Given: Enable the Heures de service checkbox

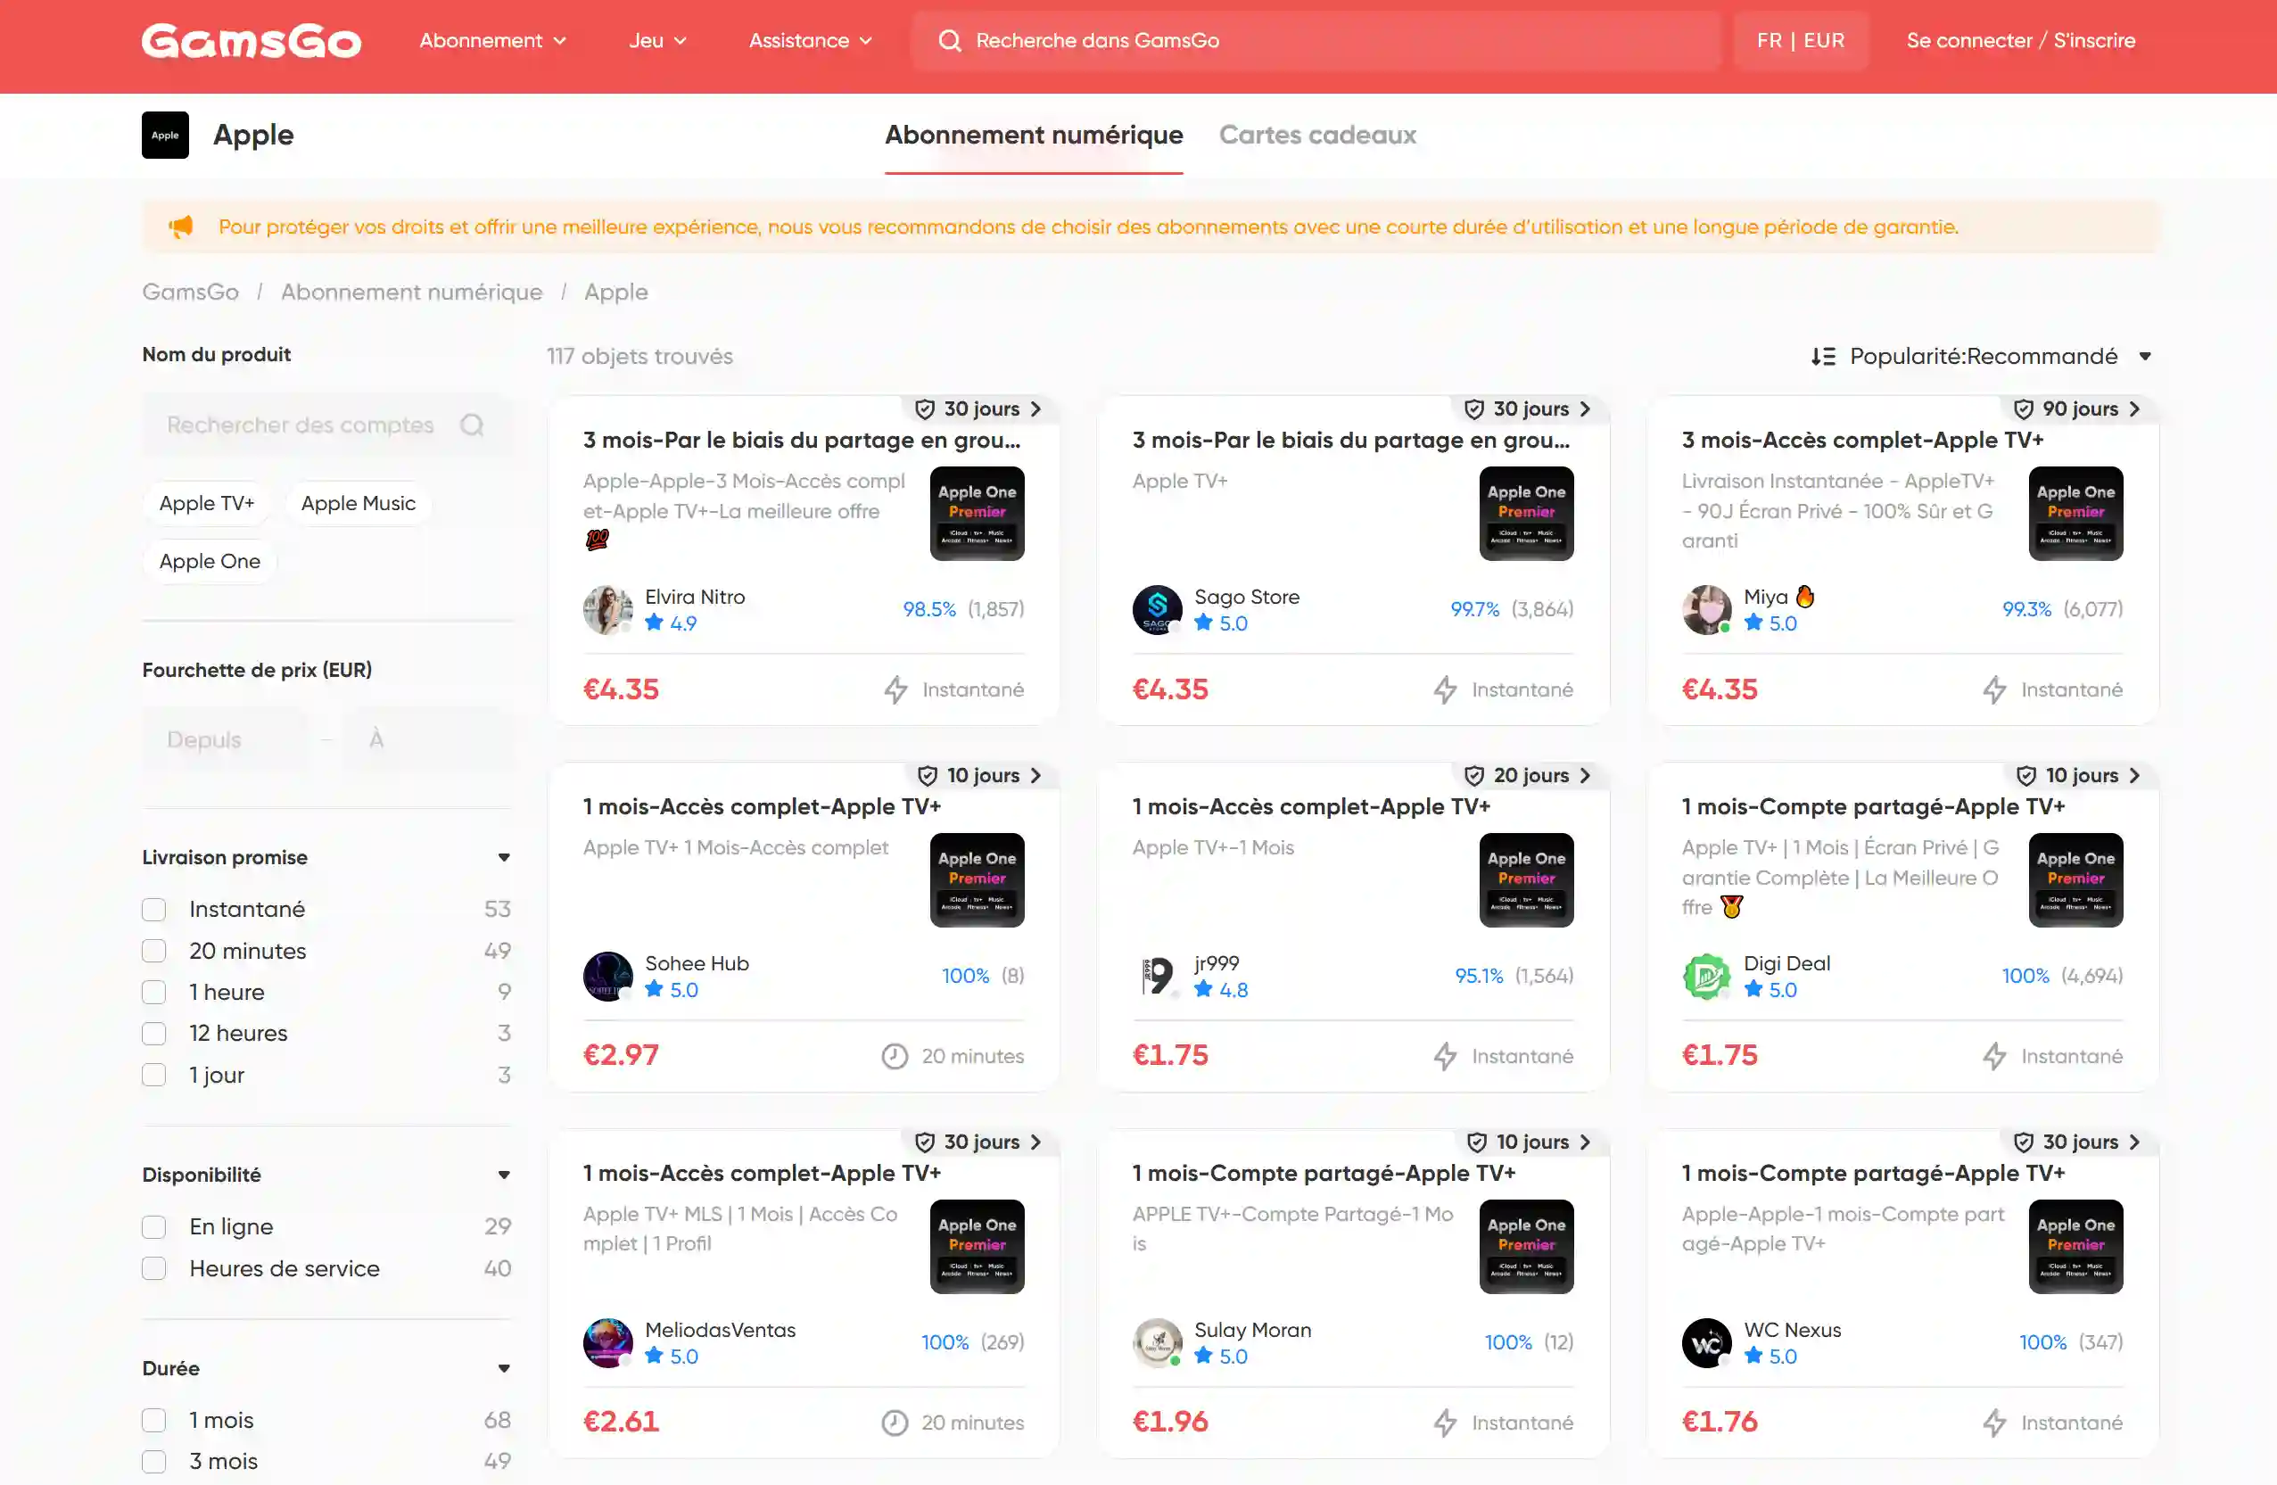Looking at the screenshot, I should point(154,1269).
